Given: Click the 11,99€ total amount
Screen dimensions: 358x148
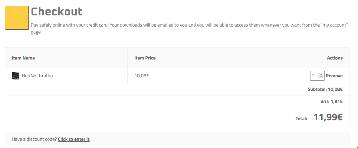Looking at the screenshot, I should (x=328, y=117).
